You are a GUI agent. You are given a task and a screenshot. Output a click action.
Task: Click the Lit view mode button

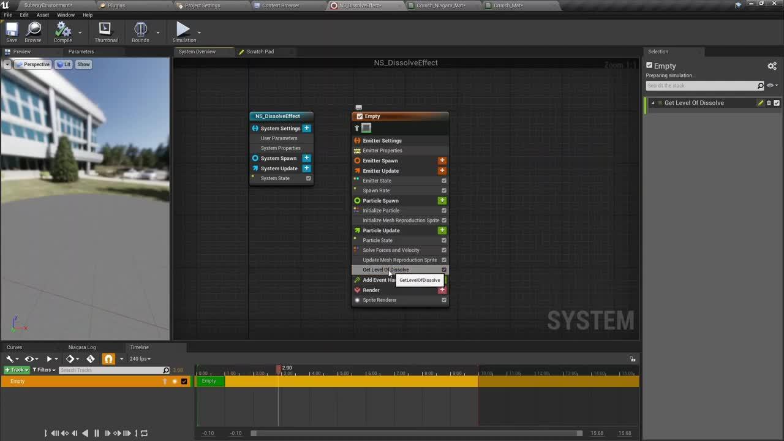64,64
